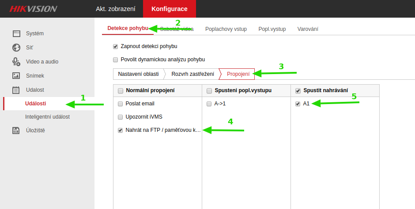Click the Hikvision logo

(33, 9)
